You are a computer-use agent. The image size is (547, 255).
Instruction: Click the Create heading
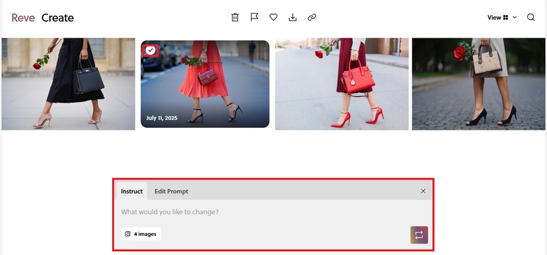click(x=57, y=18)
